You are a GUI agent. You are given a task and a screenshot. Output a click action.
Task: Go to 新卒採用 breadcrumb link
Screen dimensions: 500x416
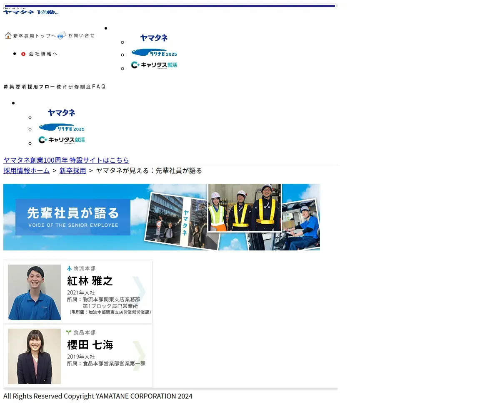pyautogui.click(x=73, y=171)
